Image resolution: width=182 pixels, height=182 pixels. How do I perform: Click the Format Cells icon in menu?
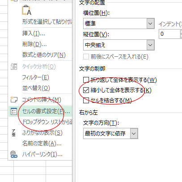coord(14,111)
